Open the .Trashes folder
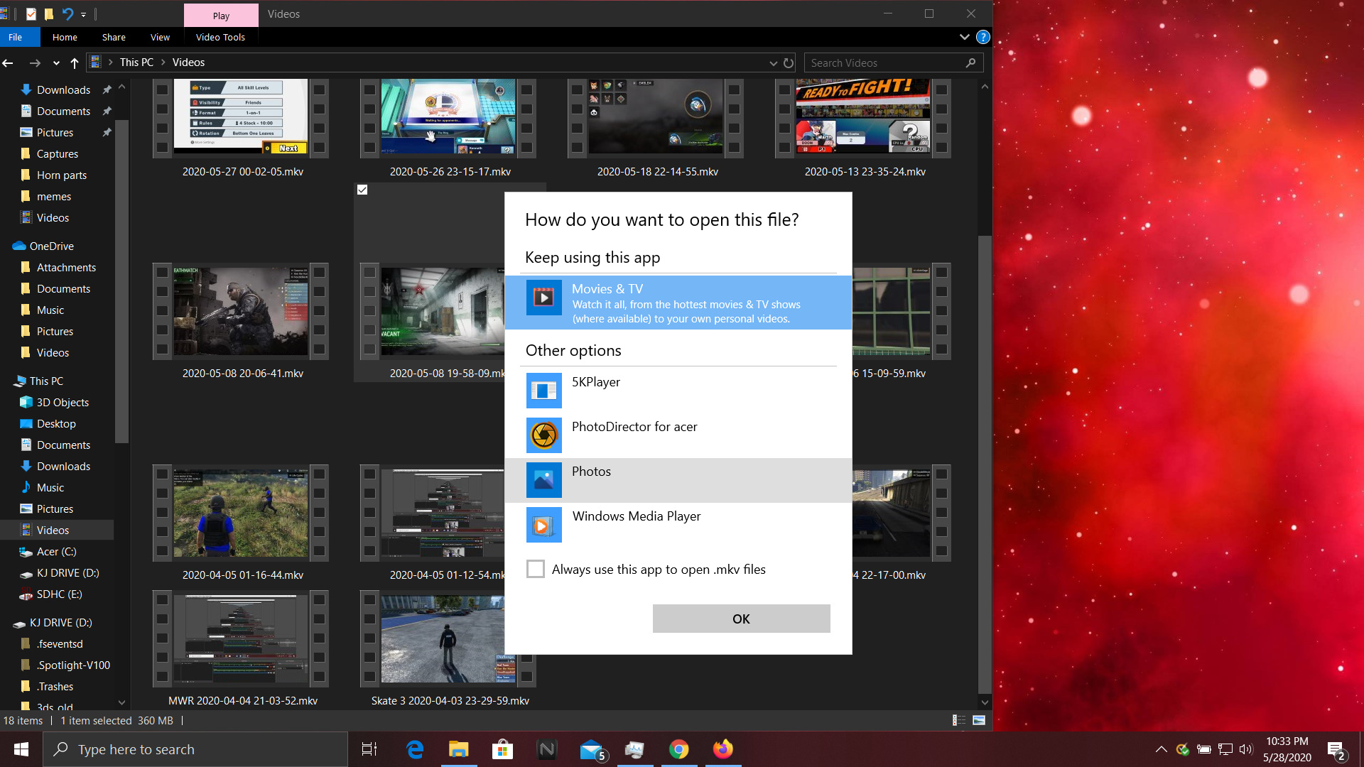Screen dimensions: 1364x767 [55, 686]
